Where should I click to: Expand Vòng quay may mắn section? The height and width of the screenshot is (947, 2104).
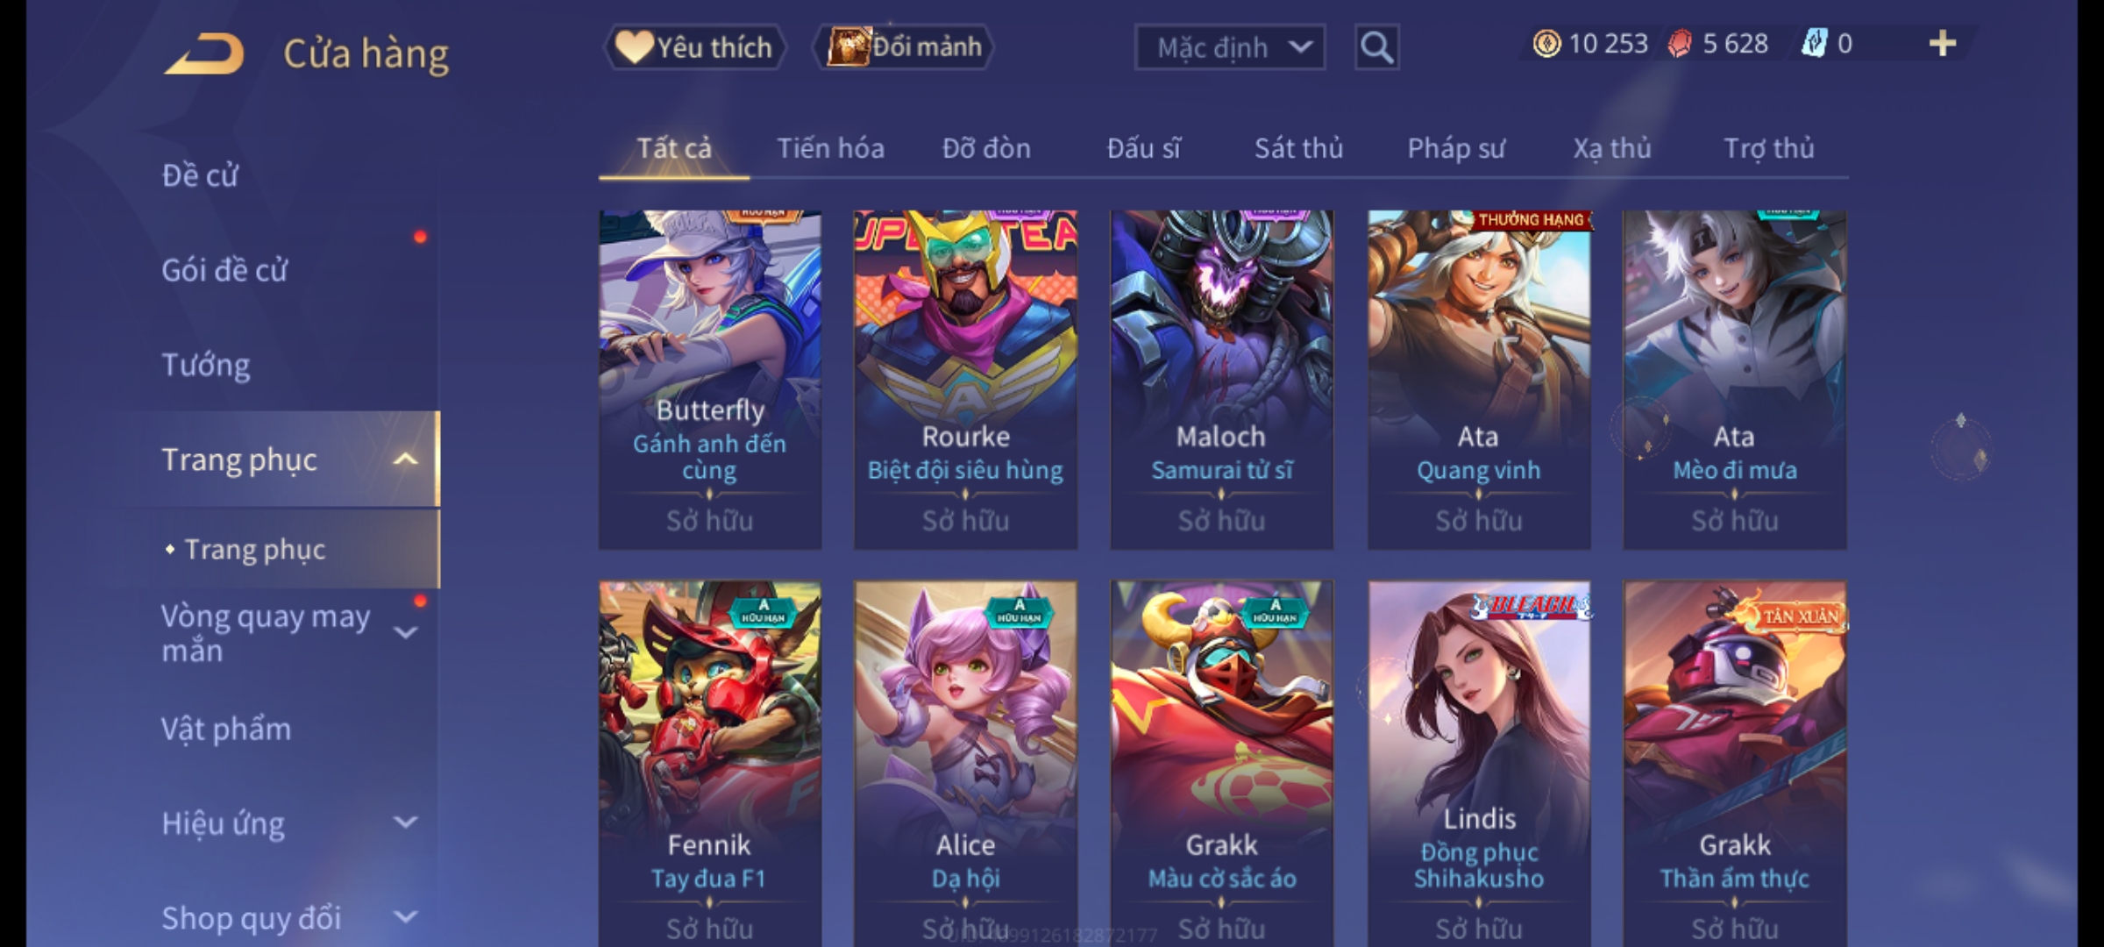[405, 632]
